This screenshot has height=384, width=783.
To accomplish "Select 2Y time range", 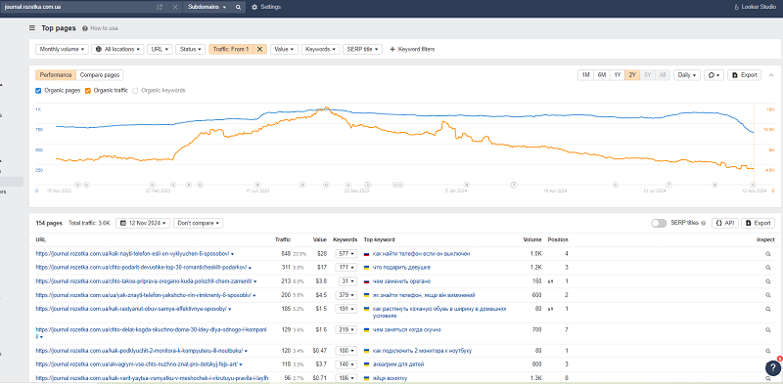I will pos(632,75).
